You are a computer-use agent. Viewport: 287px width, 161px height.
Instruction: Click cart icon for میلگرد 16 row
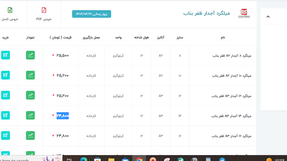point(5,135)
